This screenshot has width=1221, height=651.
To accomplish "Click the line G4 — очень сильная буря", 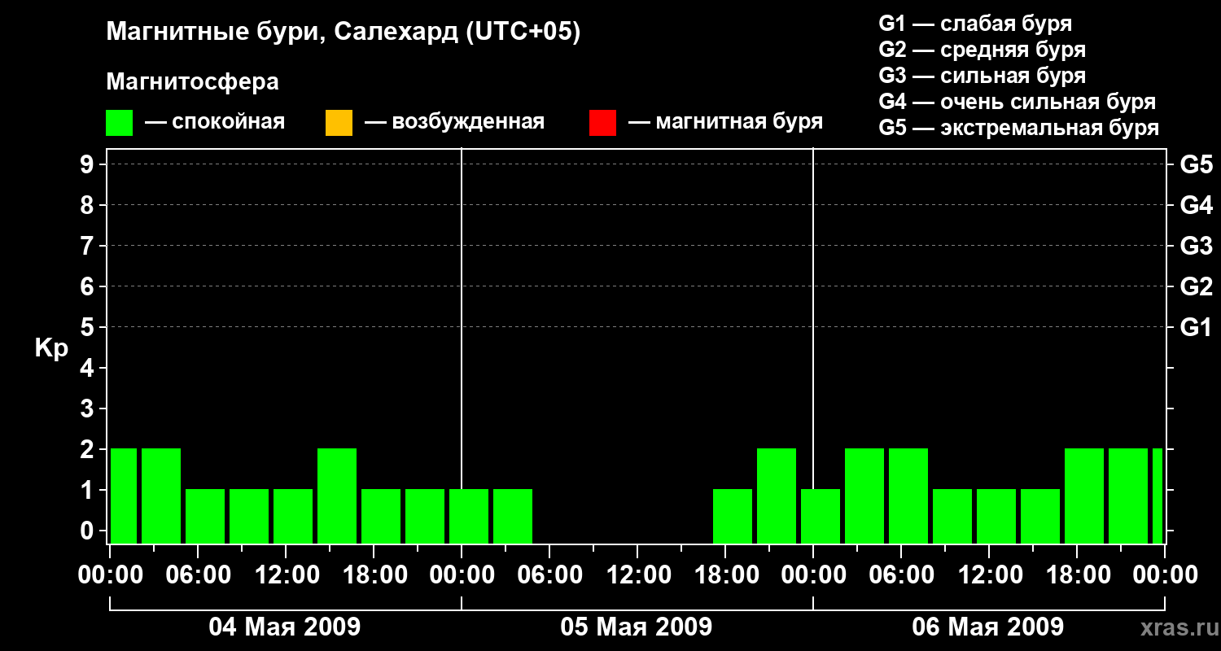I will 1017,102.
